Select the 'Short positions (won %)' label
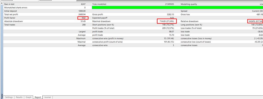Screen dimensions: 263x99 click(103, 25)
